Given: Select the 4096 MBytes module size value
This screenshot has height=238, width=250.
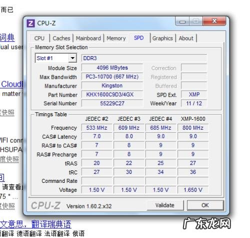Looking at the screenshot, I should point(112,68).
